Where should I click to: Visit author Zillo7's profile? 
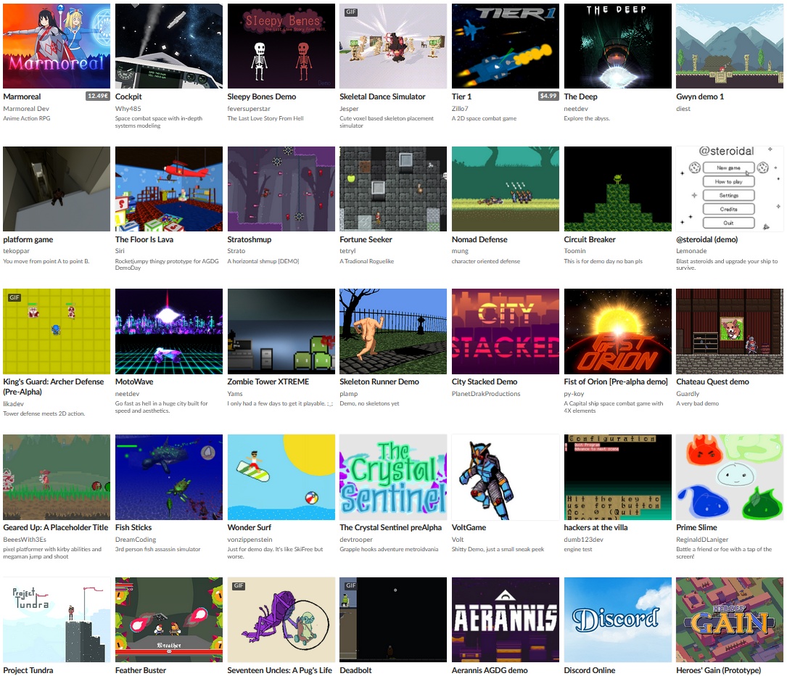[x=460, y=108]
